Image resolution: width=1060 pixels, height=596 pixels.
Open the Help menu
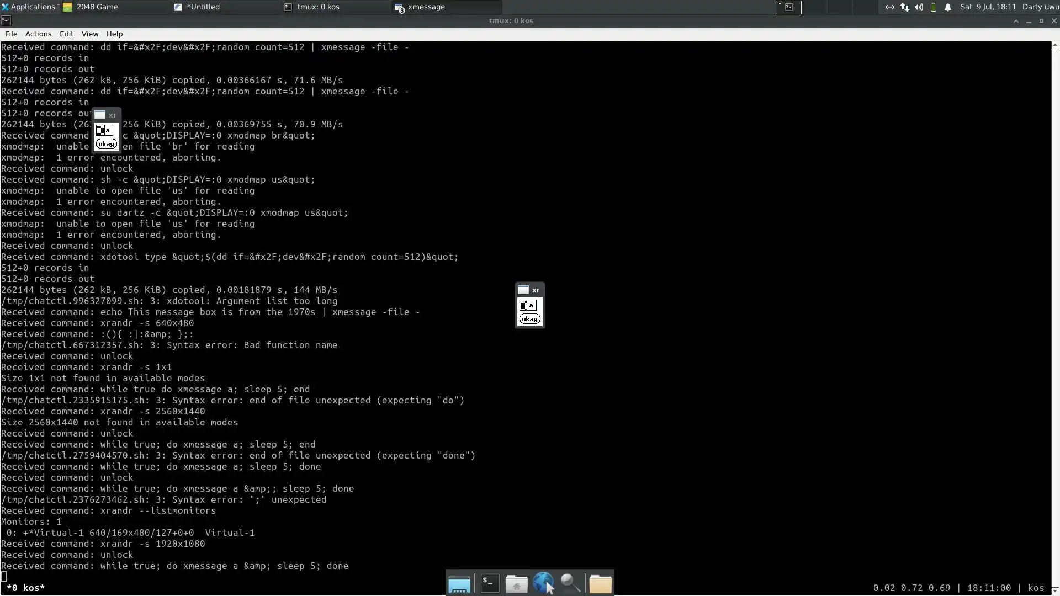click(x=114, y=34)
